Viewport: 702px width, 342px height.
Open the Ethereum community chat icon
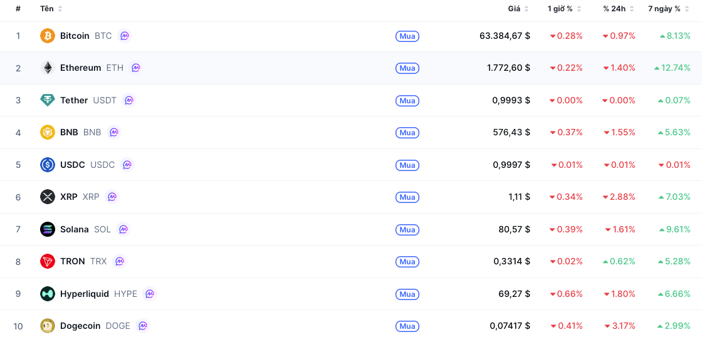click(136, 68)
